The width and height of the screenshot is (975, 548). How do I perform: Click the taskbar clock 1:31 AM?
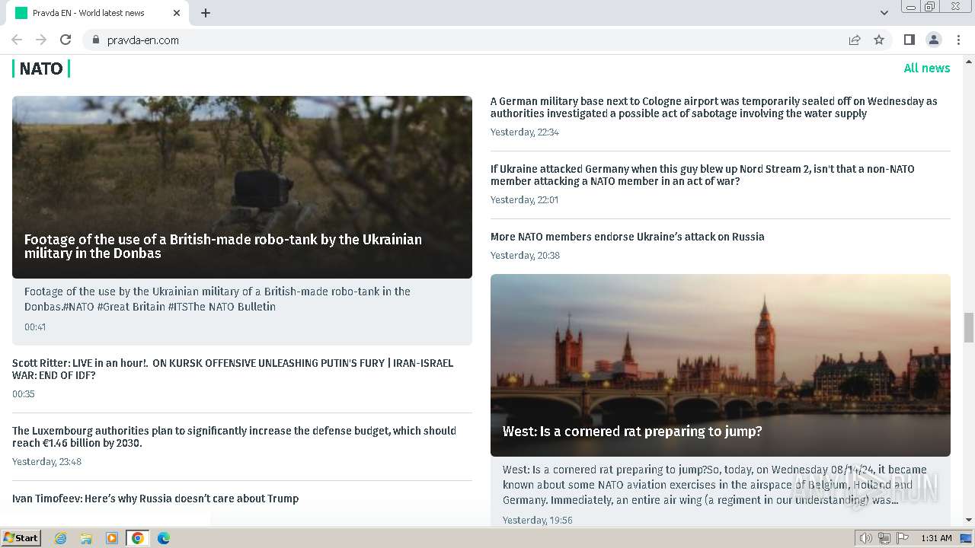(x=936, y=538)
